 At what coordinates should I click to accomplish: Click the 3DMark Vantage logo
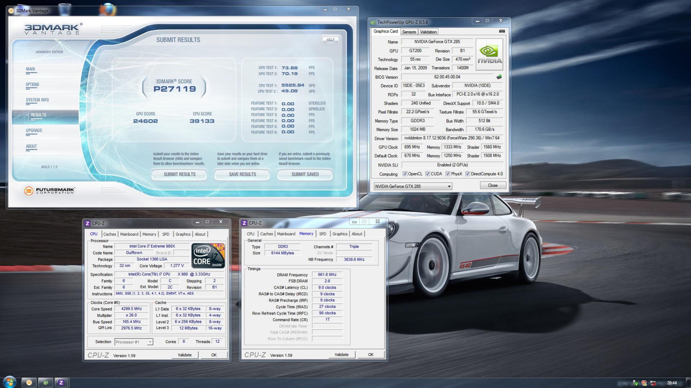pos(53,29)
